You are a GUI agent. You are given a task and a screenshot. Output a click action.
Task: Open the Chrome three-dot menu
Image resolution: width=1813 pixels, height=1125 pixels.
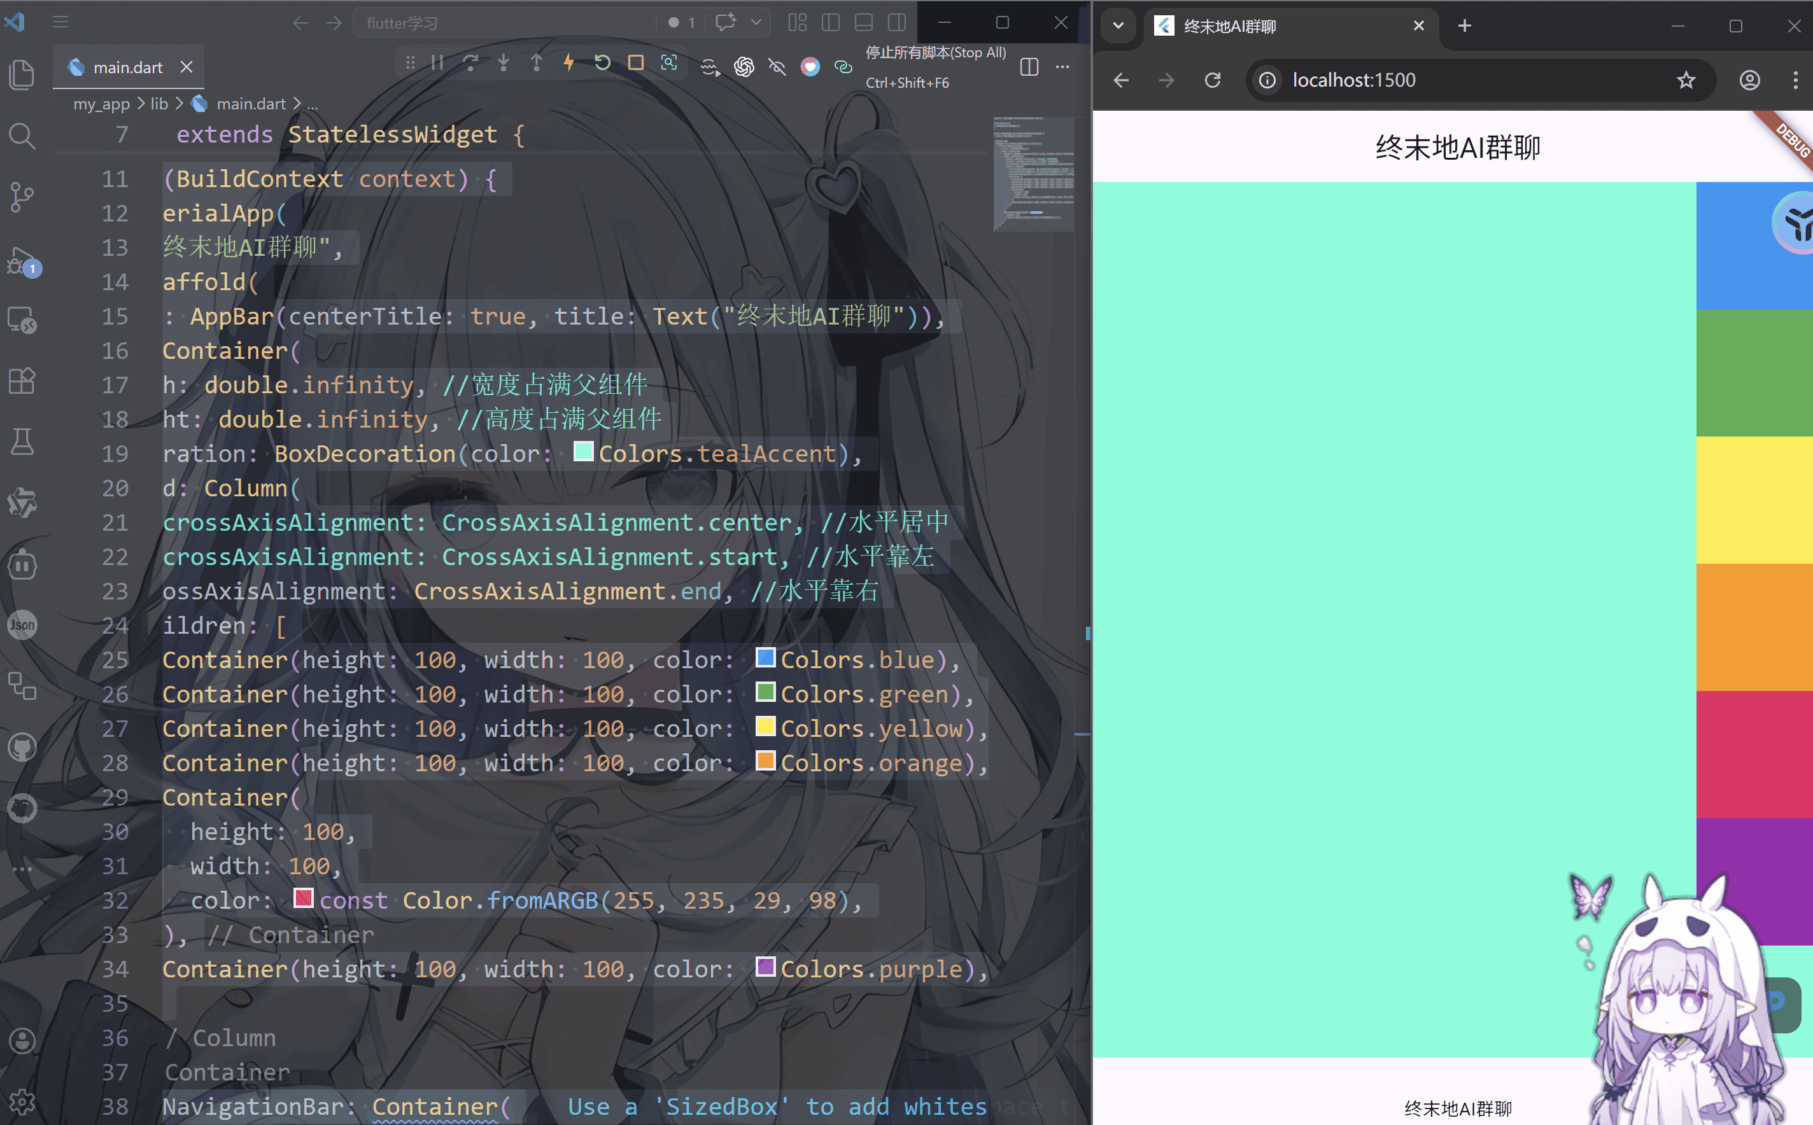[x=1795, y=80]
